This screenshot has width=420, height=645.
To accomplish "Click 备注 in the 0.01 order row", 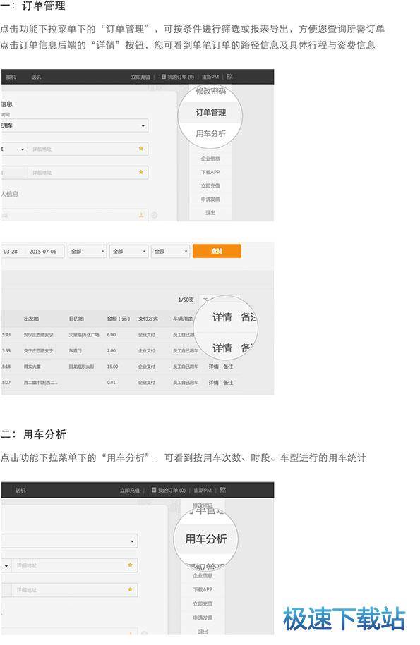I will tap(228, 383).
